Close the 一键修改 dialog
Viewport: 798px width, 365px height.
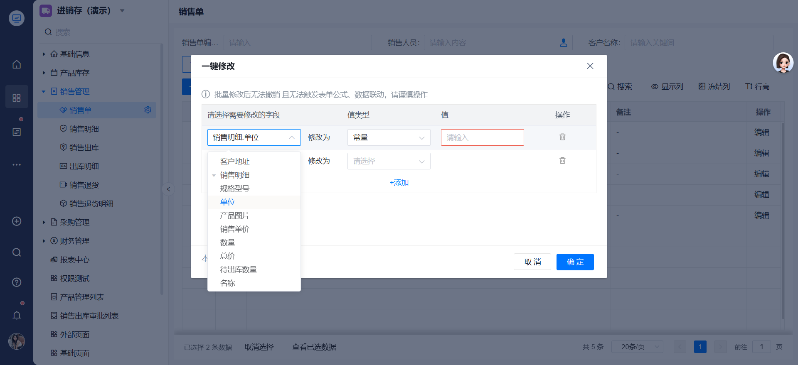point(590,66)
